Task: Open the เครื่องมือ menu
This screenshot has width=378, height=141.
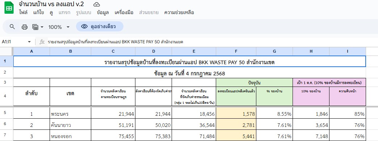Action: 124,13
